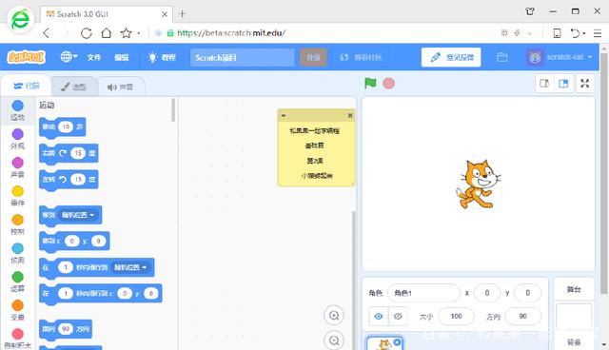Enter fullscreen stage mode
This screenshot has height=350, width=609.
(585, 83)
